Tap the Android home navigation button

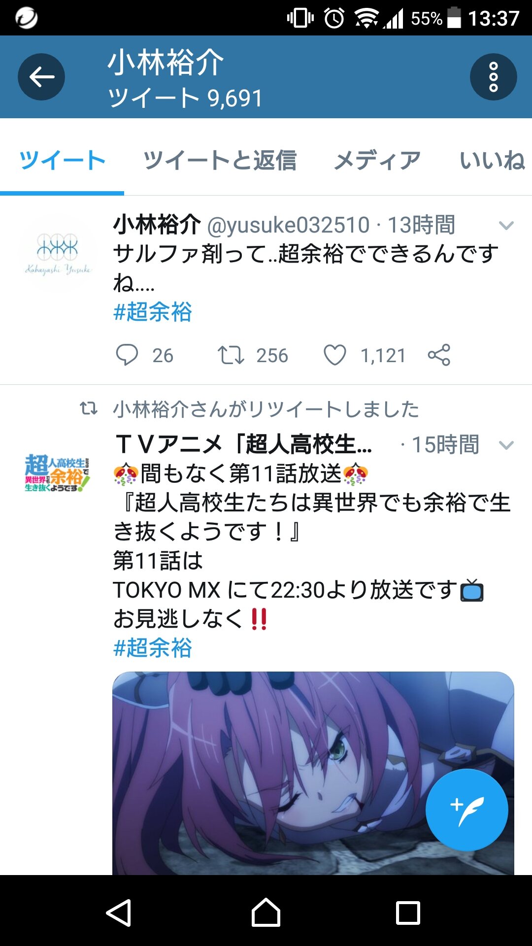click(x=266, y=912)
